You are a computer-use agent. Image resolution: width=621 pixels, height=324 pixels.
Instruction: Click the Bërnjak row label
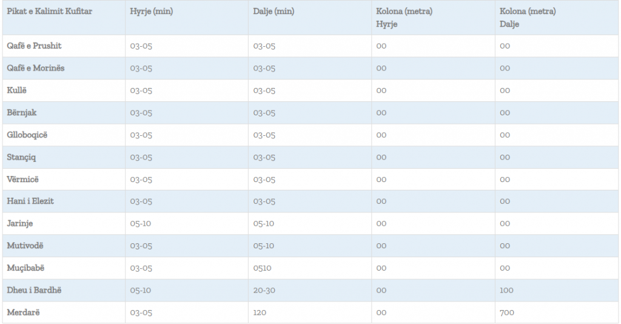tap(22, 113)
